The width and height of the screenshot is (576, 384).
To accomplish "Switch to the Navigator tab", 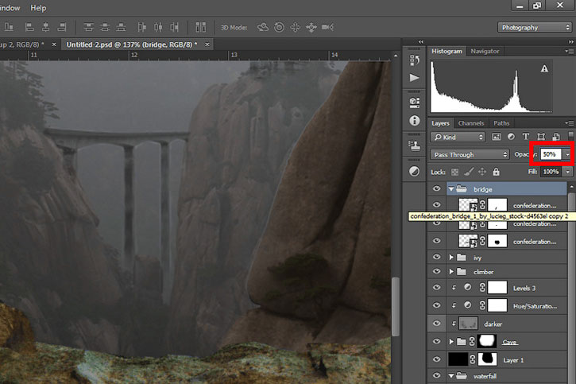I will coord(485,51).
